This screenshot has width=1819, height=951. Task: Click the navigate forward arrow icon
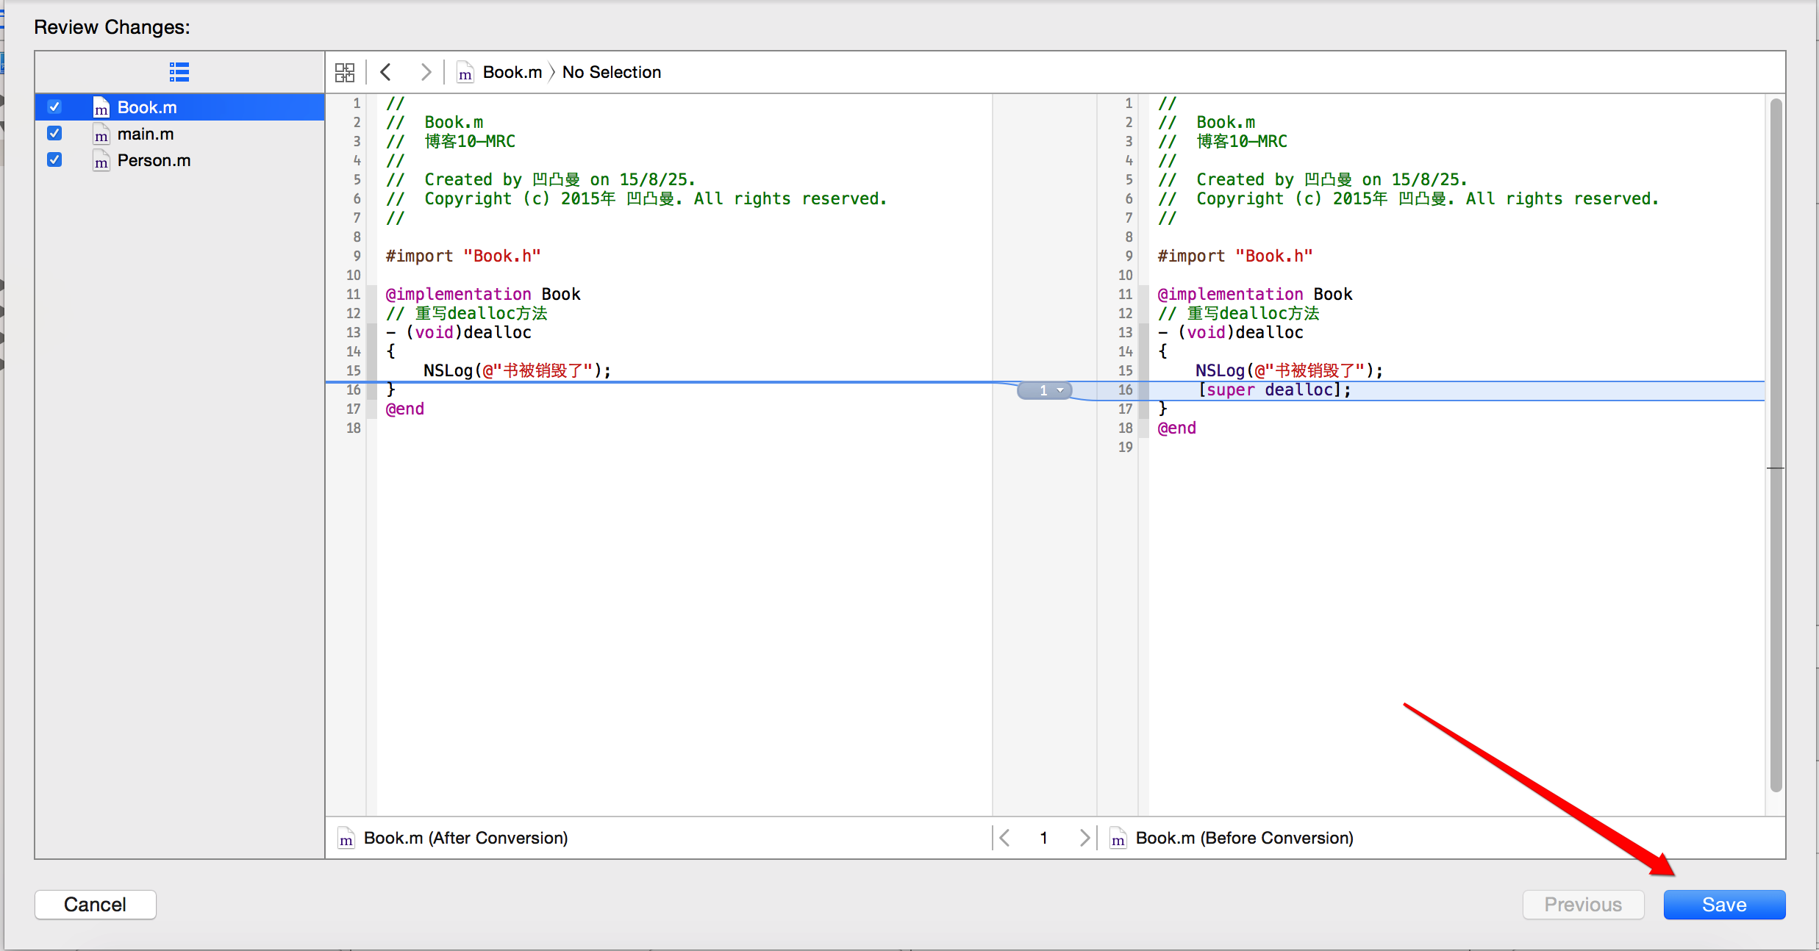point(427,72)
